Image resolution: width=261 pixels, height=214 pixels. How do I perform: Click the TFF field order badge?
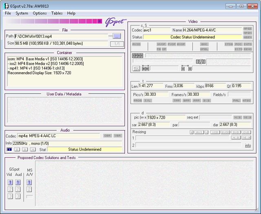click(177, 101)
